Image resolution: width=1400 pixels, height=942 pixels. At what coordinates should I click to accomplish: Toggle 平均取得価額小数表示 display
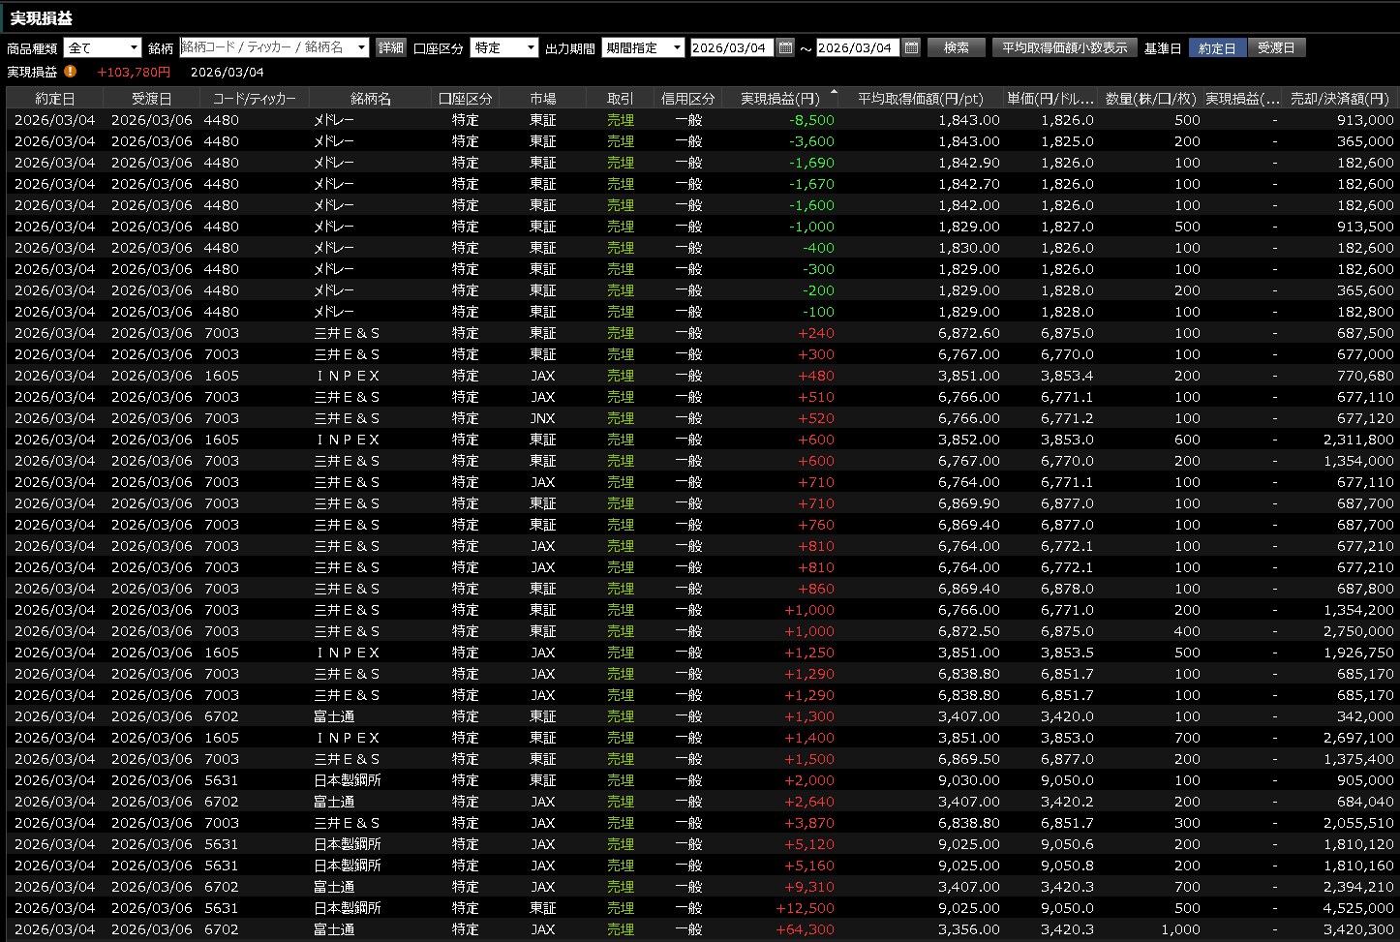(1064, 47)
